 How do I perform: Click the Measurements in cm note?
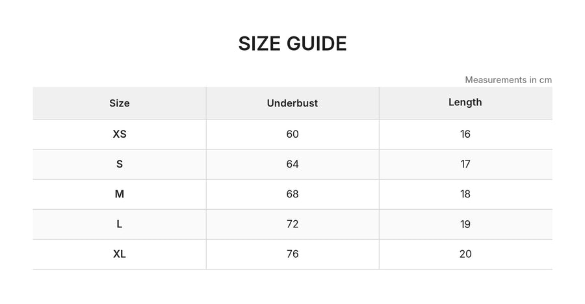coord(508,80)
